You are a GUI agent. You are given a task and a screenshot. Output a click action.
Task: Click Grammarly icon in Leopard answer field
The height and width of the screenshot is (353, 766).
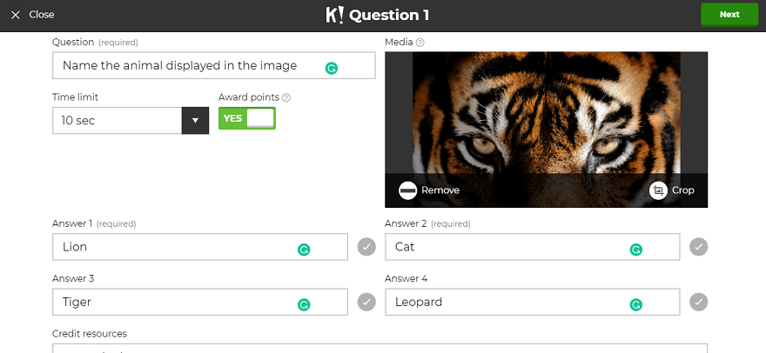pos(636,304)
